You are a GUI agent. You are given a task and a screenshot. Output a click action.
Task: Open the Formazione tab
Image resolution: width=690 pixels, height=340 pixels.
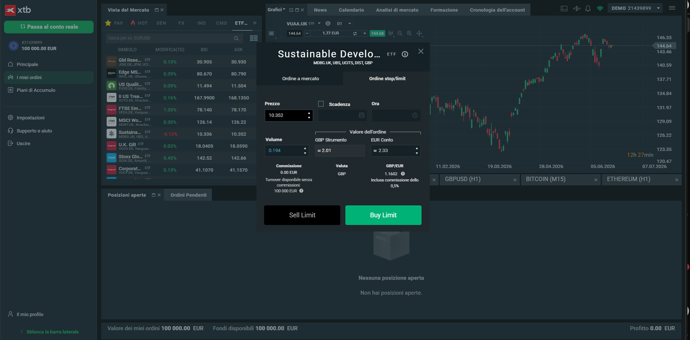(444, 10)
